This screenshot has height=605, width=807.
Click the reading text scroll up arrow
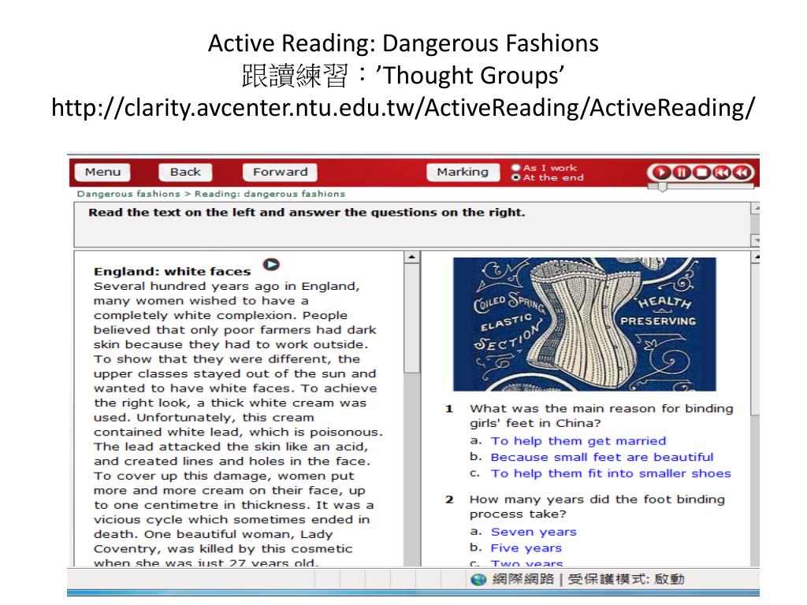coord(411,258)
